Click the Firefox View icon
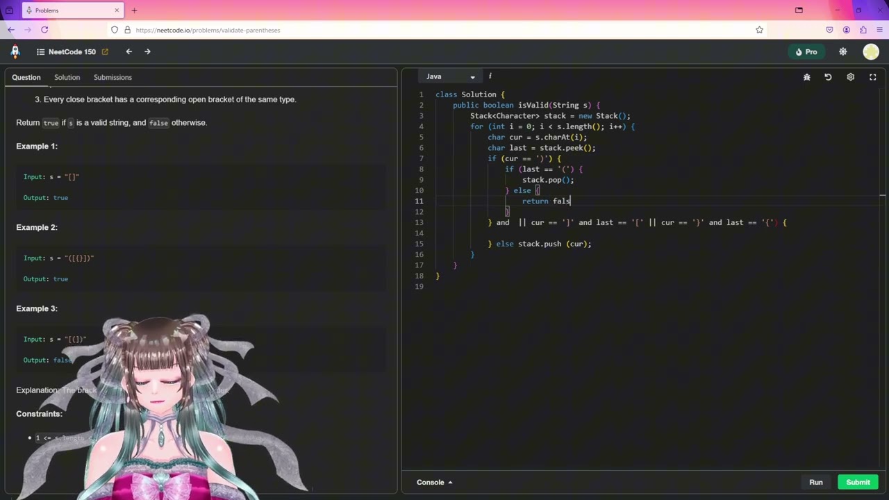Image resolution: width=889 pixels, height=500 pixels. [9, 10]
